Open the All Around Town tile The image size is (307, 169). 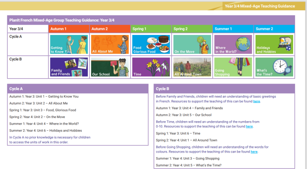[192, 67]
